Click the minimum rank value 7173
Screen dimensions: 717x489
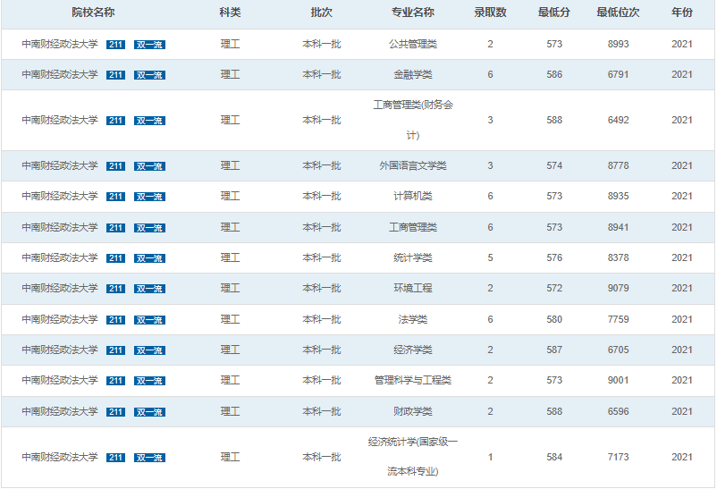(x=619, y=457)
